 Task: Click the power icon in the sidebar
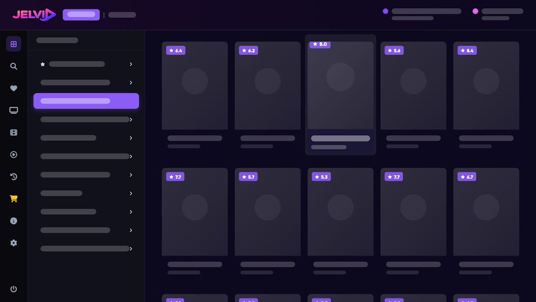coord(14,289)
